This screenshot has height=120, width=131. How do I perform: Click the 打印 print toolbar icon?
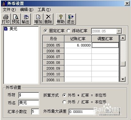click(6, 19)
